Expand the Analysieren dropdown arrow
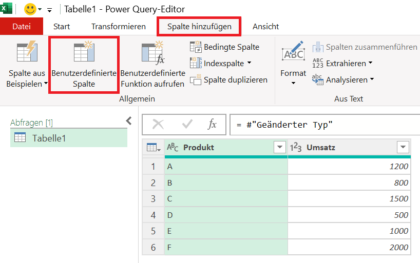 pos(372,79)
